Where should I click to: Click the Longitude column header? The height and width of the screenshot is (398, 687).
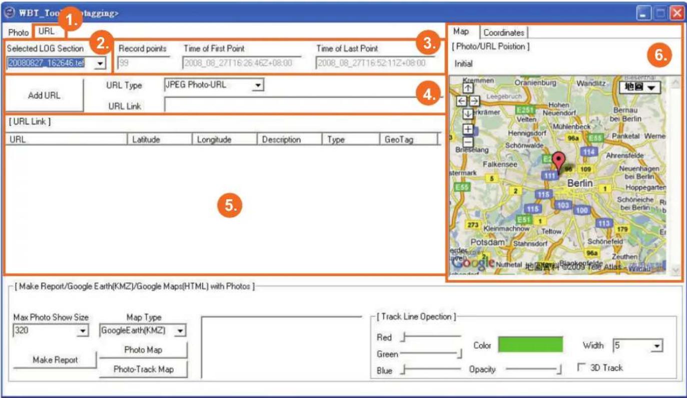click(x=225, y=139)
